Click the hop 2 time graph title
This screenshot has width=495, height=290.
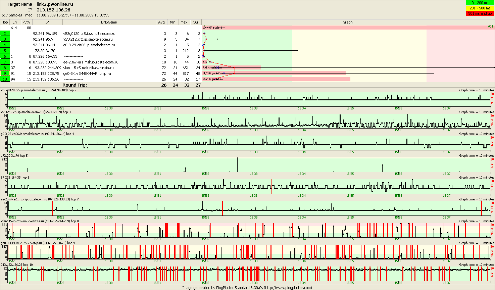tap(39, 90)
